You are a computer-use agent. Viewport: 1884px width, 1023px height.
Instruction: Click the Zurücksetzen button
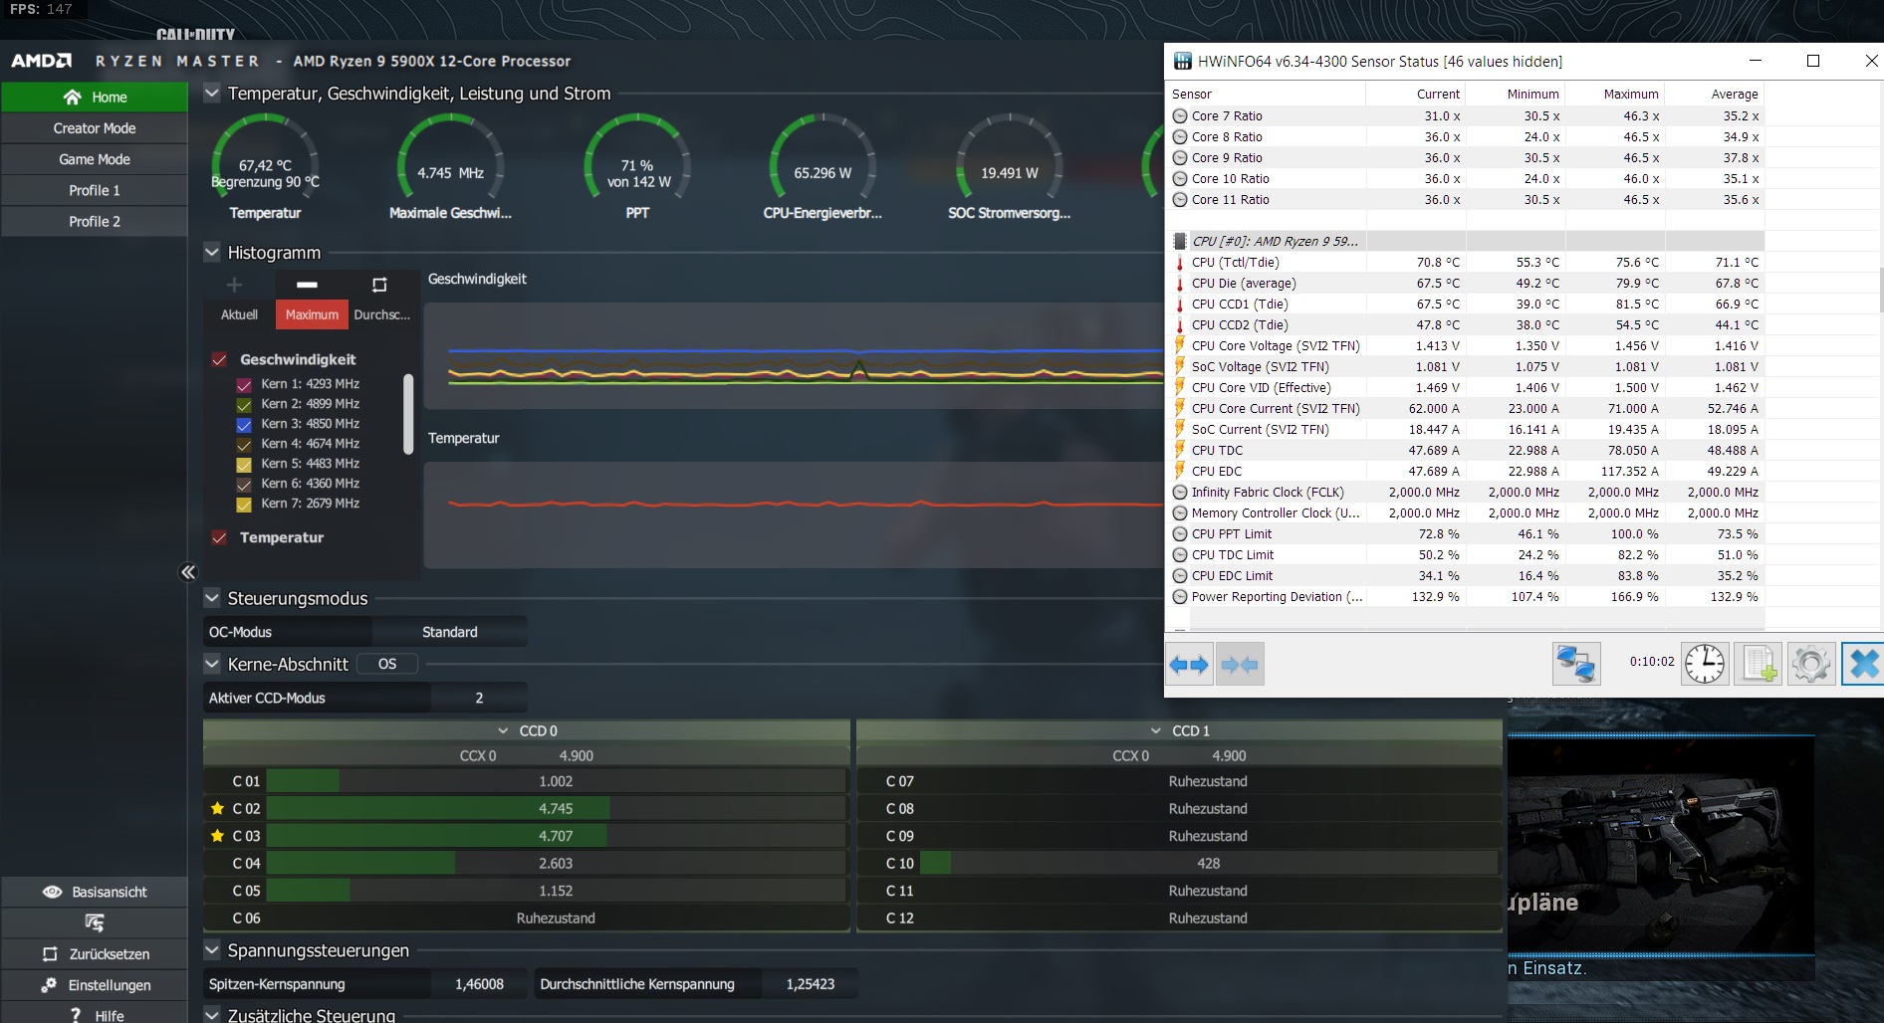[x=95, y=953]
